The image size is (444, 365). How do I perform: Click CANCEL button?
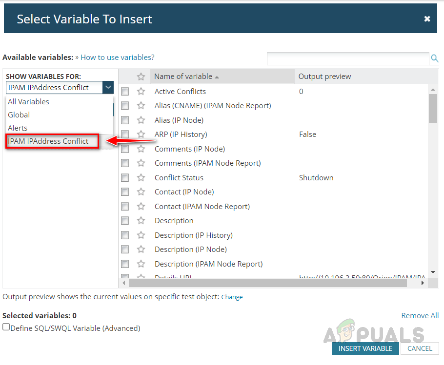pos(420,348)
